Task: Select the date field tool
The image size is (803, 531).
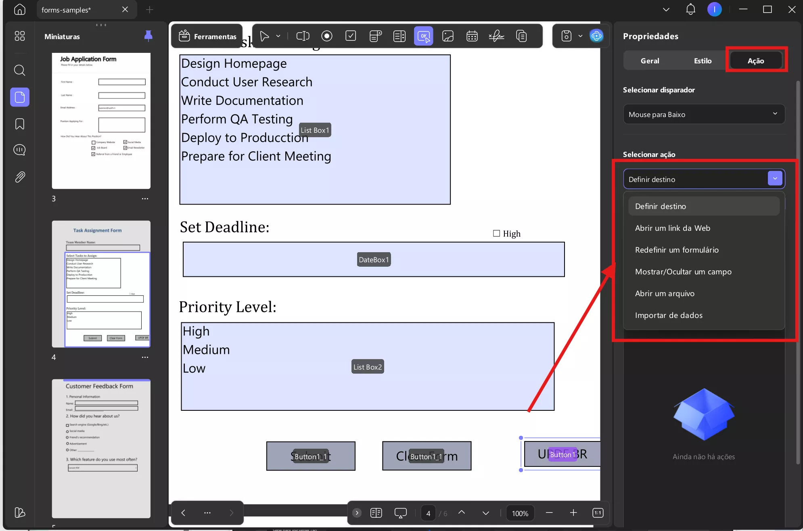Action: click(472, 36)
